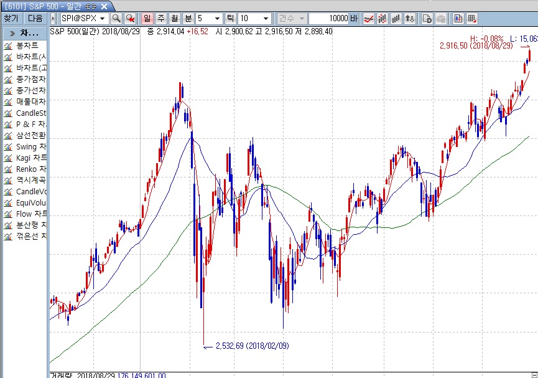Click the magnifier icon with red arrow
The height and width of the screenshot is (378, 538).
point(130,19)
